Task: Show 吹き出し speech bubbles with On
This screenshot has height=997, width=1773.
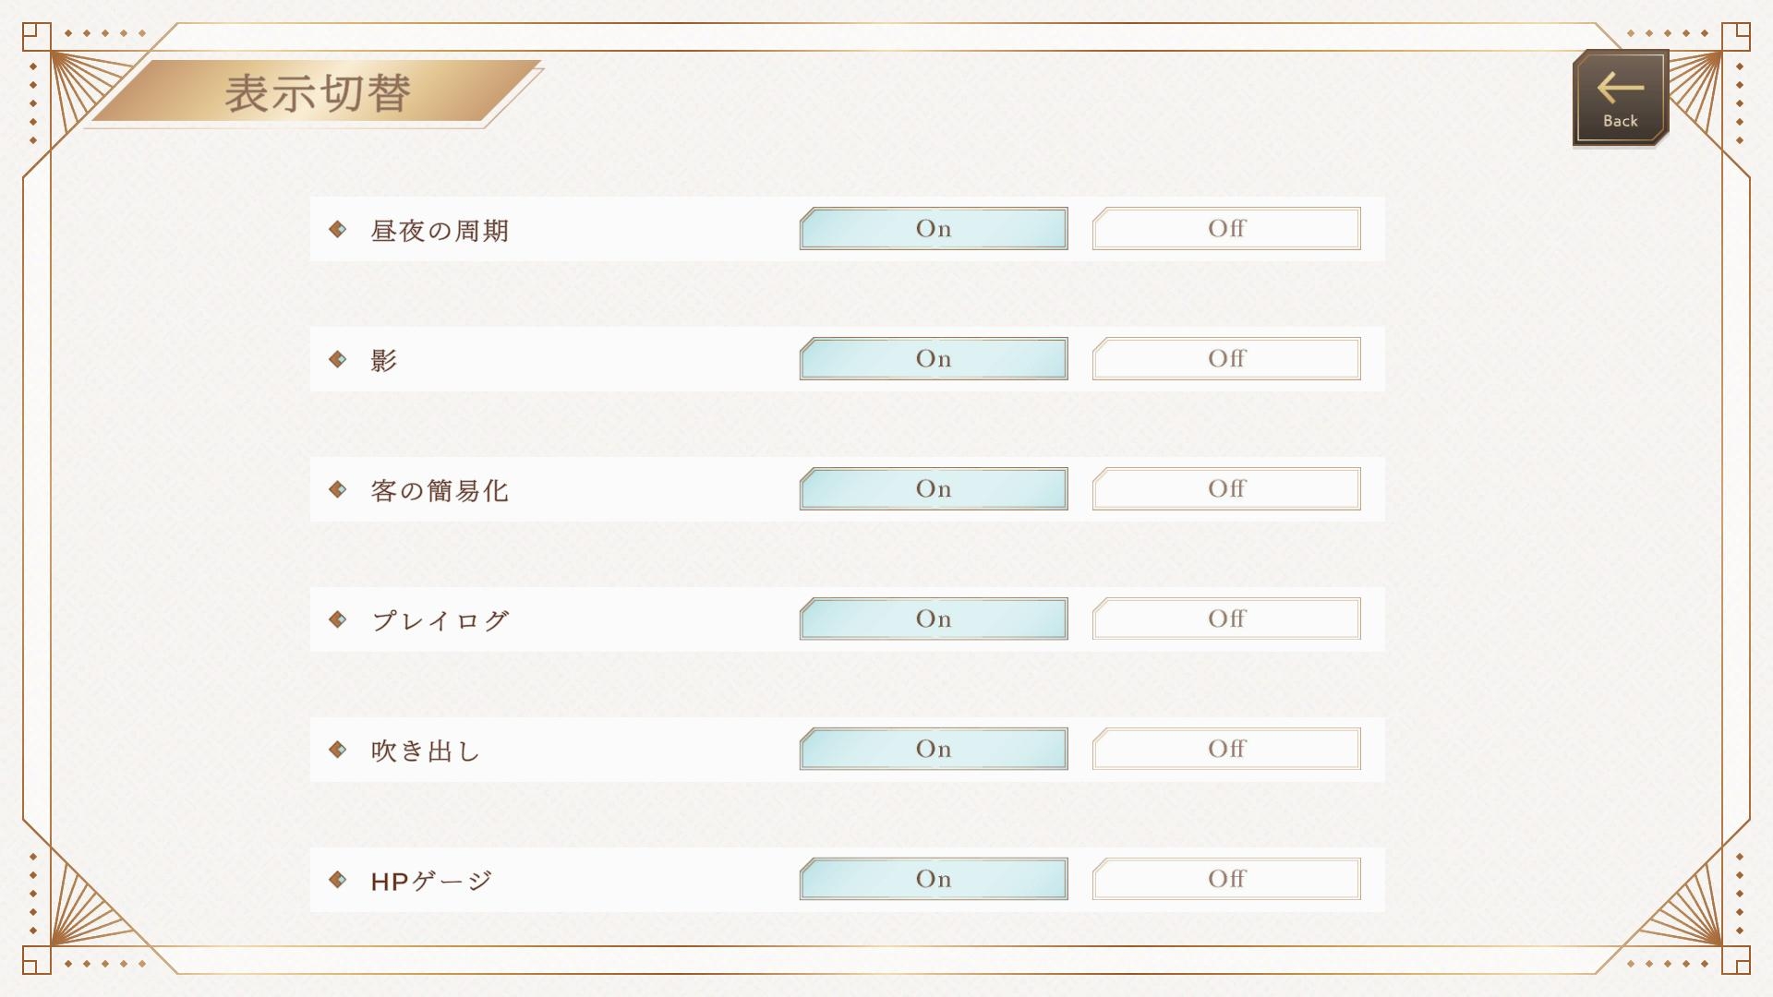Action: click(934, 750)
